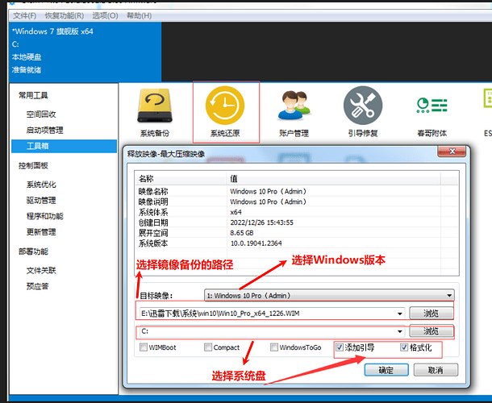This screenshot has width=492, height=403.
Task: Uncheck the 格式化 checkbox
Action: pos(404,347)
